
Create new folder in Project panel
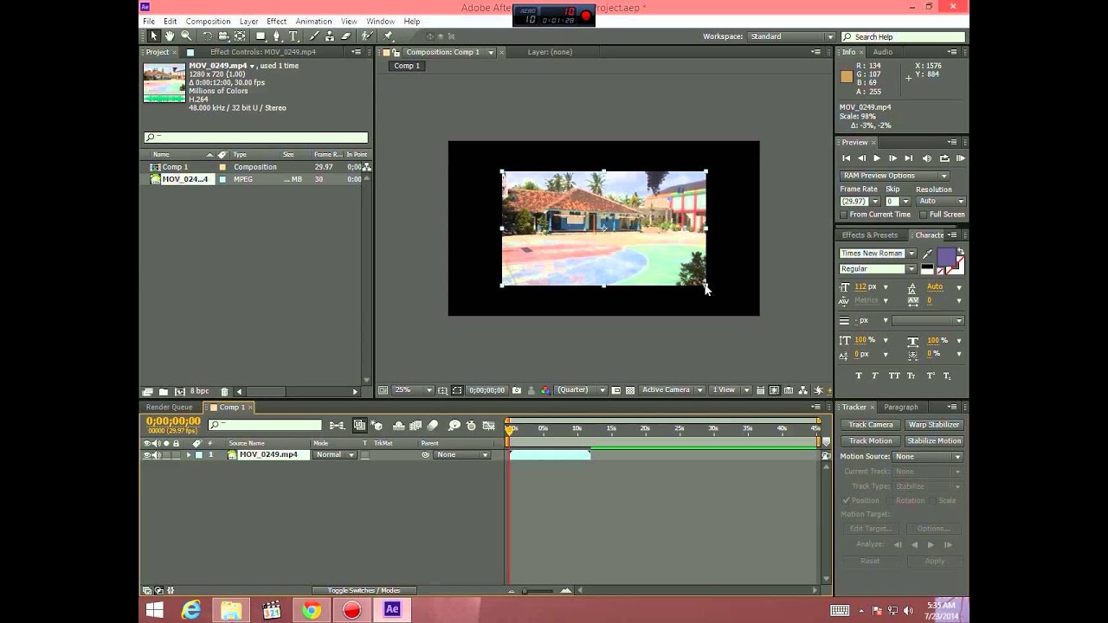coord(164,392)
